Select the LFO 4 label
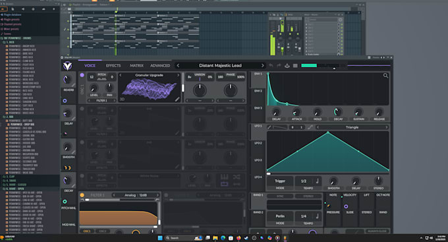The height and width of the screenshot is (242, 448). click(258, 177)
